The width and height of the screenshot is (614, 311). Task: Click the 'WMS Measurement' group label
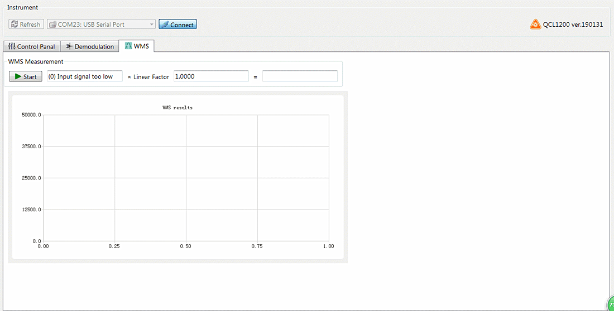(36, 61)
